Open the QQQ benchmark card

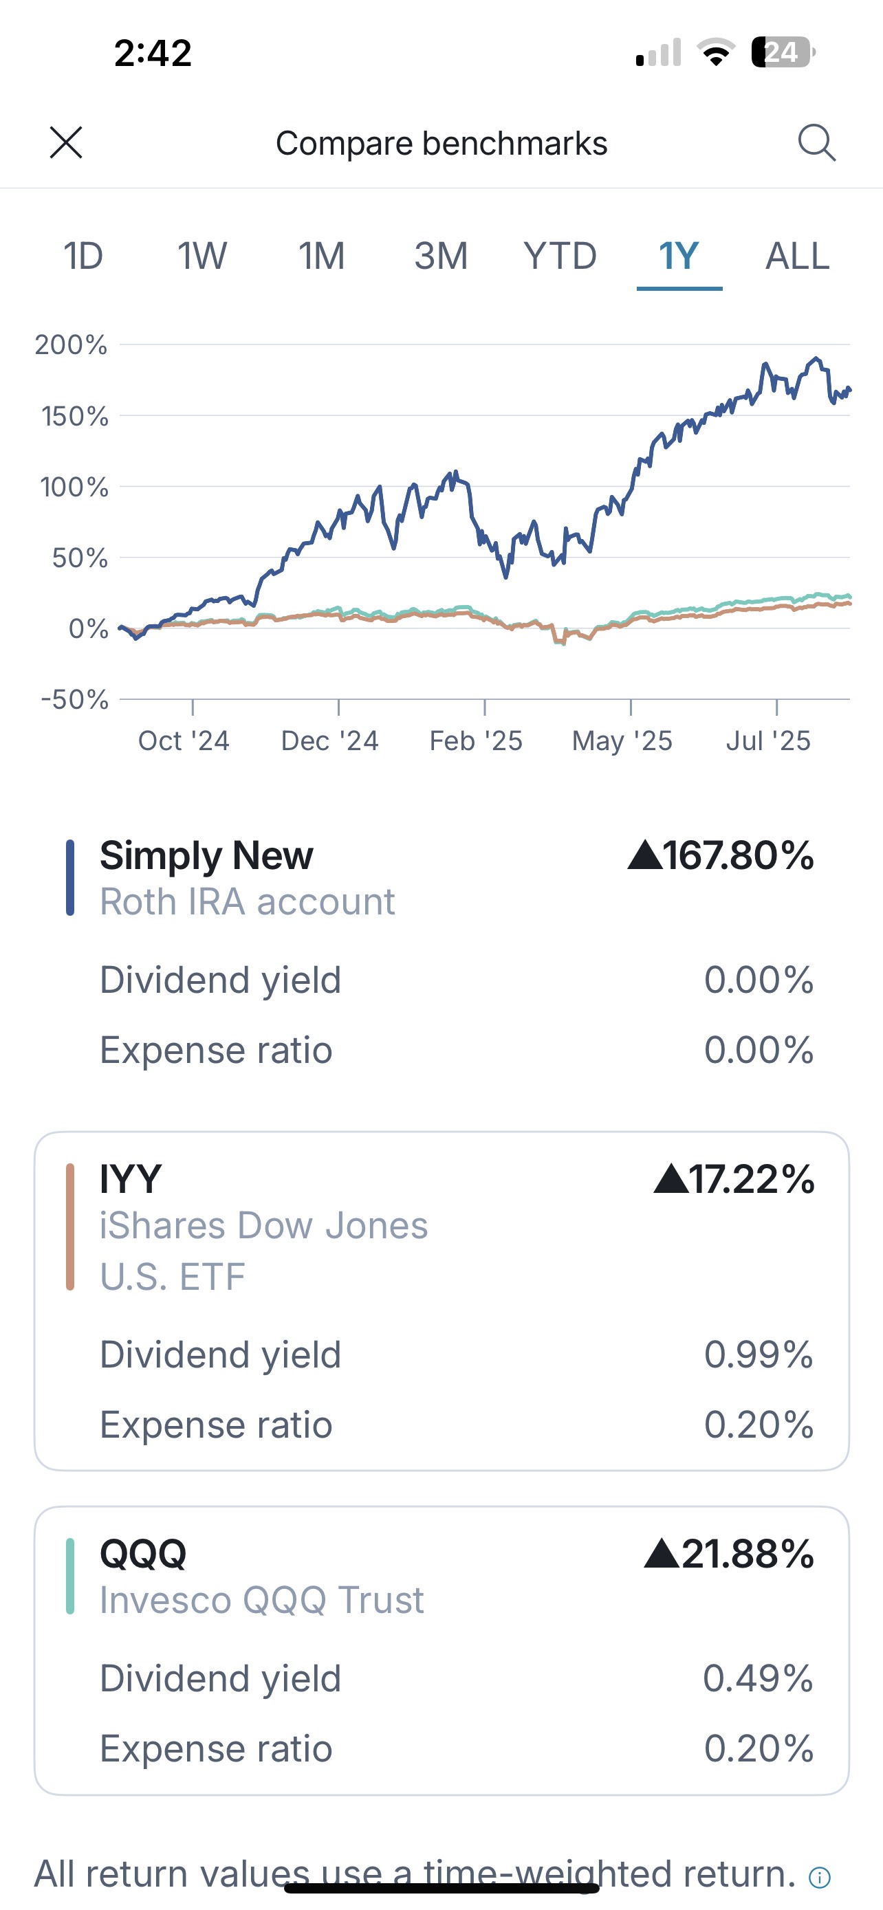(x=441, y=1649)
